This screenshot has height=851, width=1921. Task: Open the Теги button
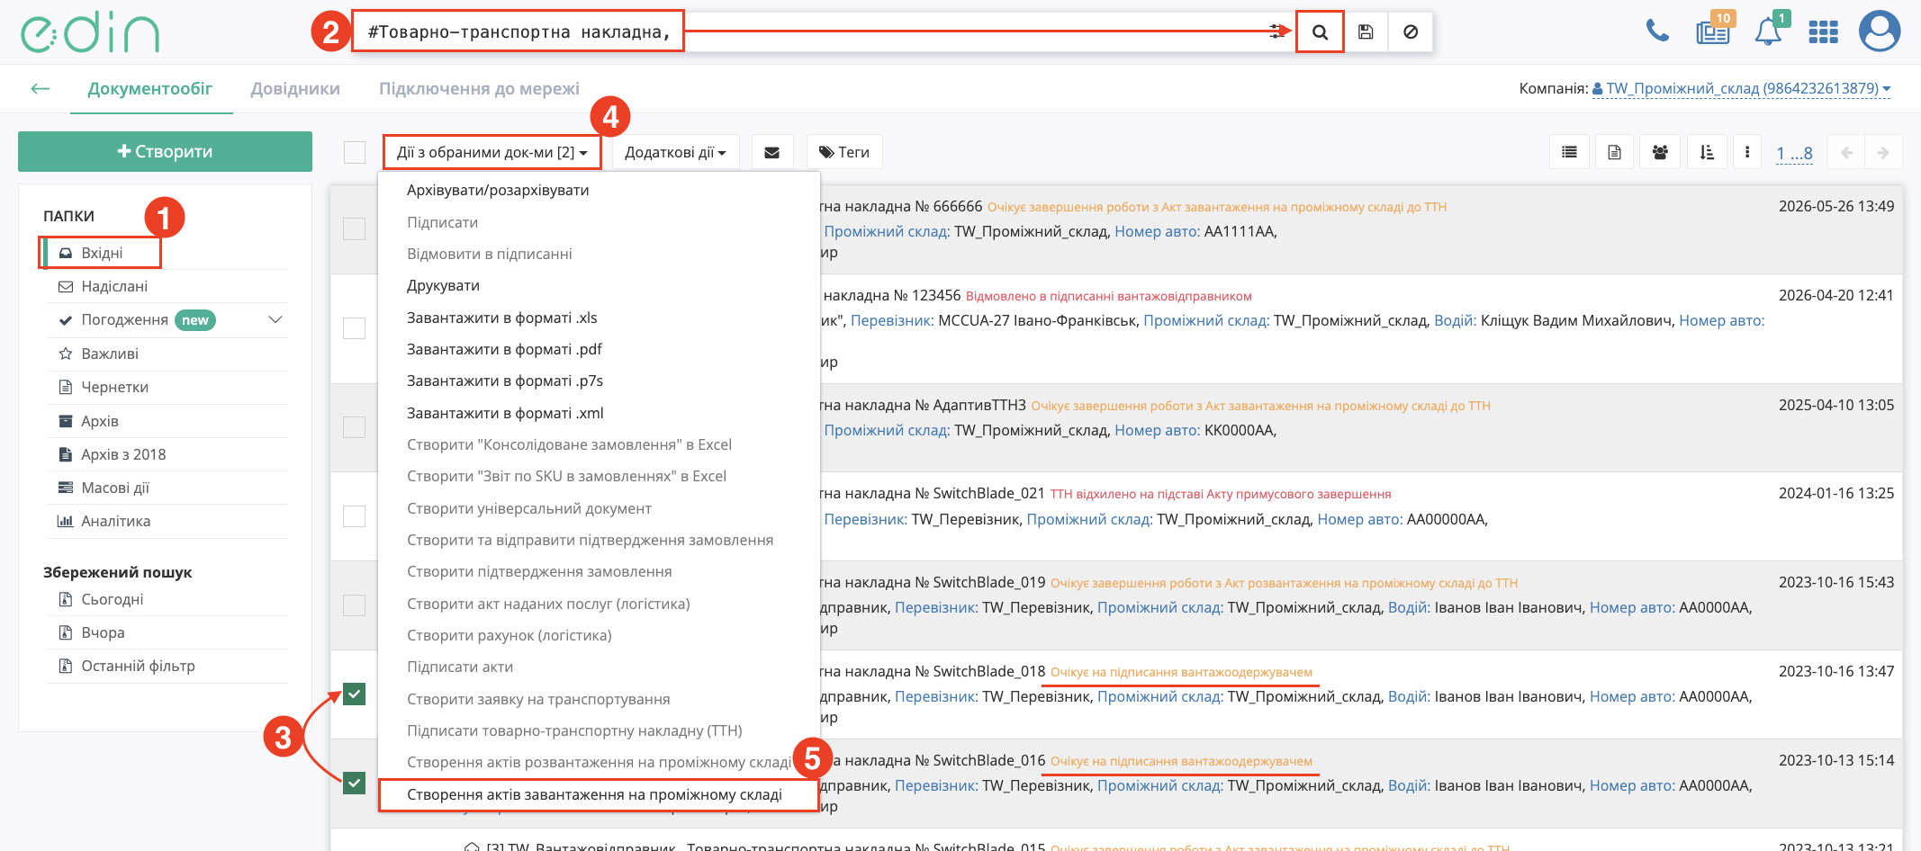844,152
